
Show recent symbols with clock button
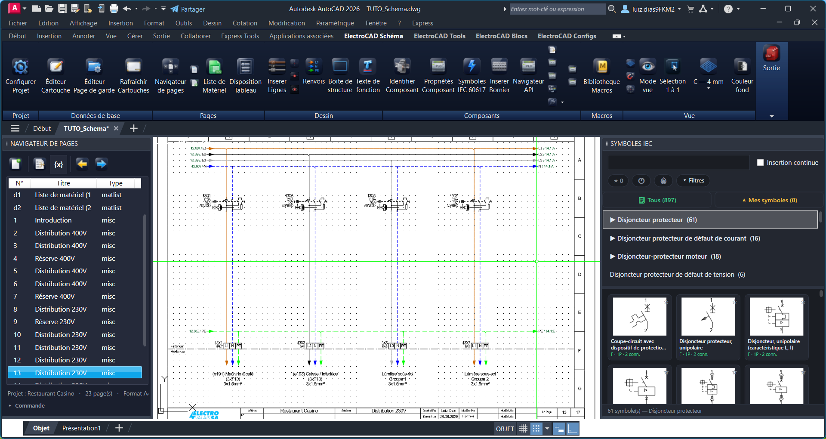[x=641, y=181]
